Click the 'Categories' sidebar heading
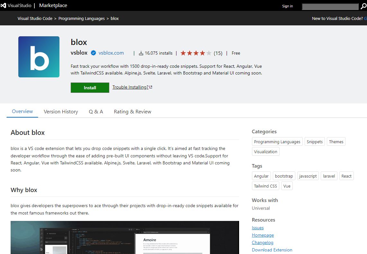The image size is (367, 254). pyautogui.click(x=264, y=131)
